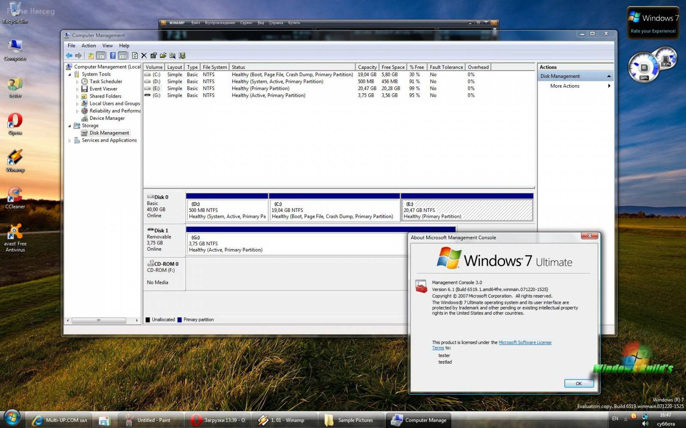Switch to Sample Pictures taskbar button

tap(352, 420)
